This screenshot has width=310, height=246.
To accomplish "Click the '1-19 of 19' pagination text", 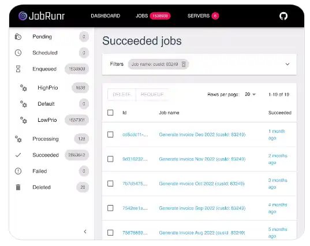I will pos(279,94).
